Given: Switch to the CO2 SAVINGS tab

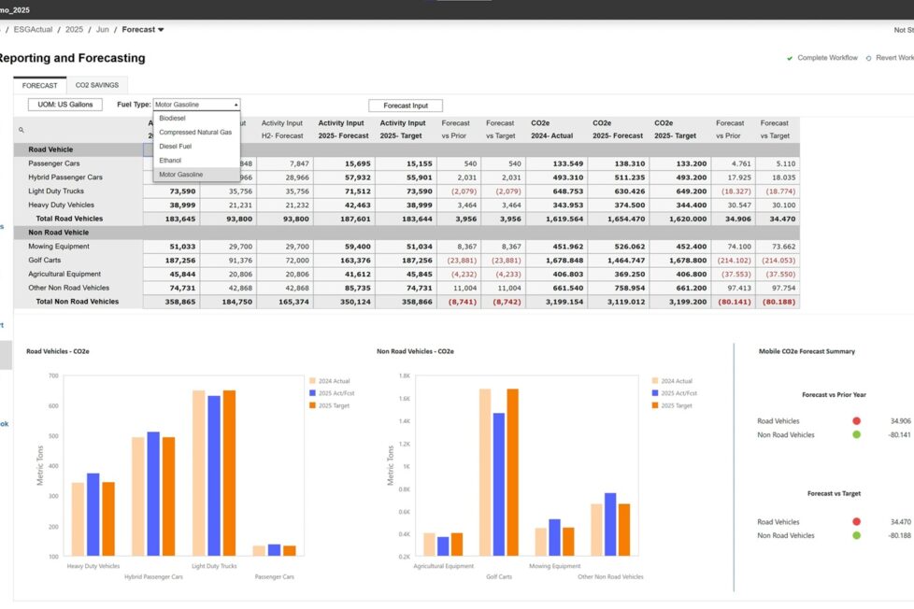Looking at the screenshot, I should (x=96, y=85).
